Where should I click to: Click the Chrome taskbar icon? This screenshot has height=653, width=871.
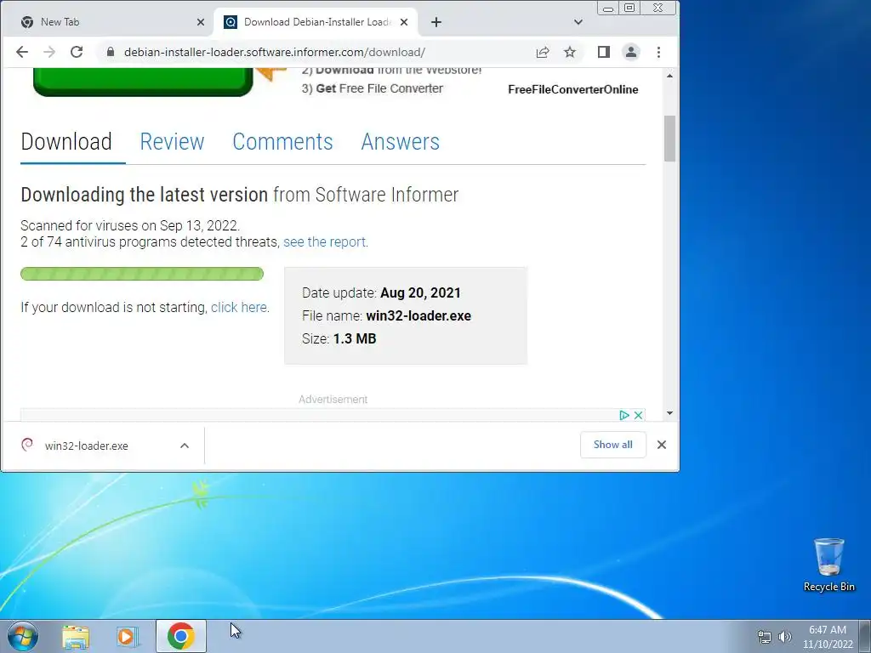180,636
